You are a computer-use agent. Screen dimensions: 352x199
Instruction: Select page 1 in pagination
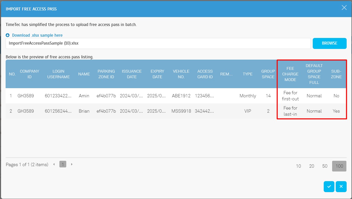tap(63, 164)
